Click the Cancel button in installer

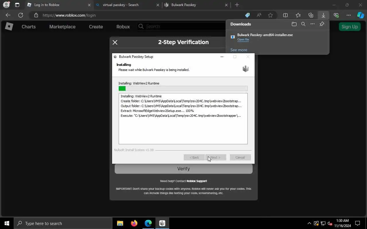coord(240,157)
